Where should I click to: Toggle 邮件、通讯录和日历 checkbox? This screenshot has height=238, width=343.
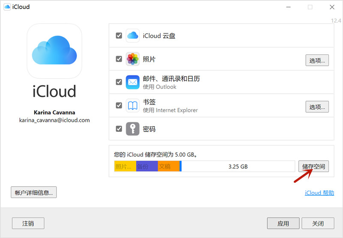[119, 82]
